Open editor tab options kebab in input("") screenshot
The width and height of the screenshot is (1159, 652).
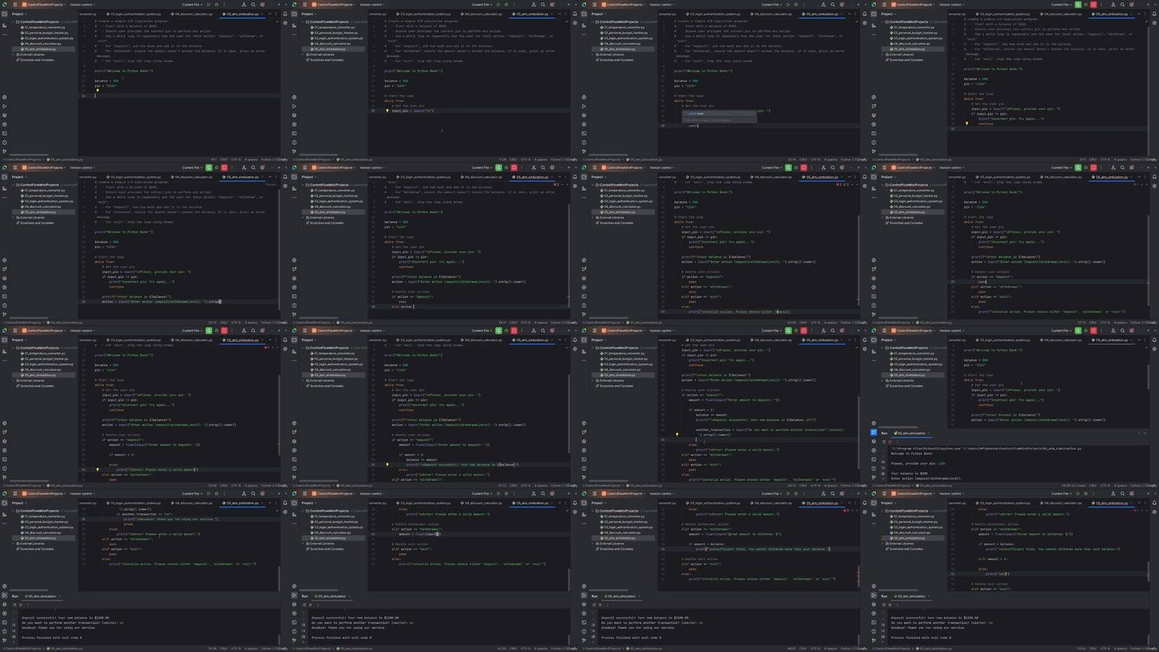[566, 14]
